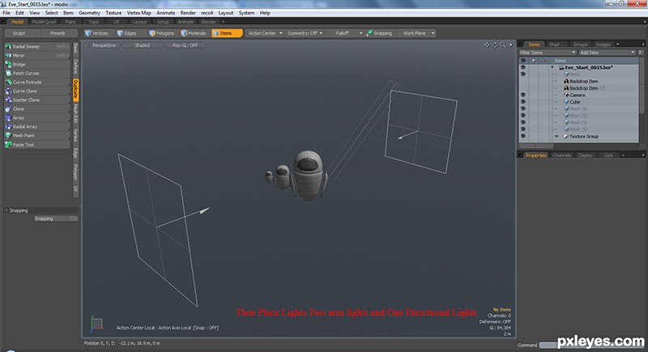Image resolution: width=648 pixels, height=352 pixels.
Task: Click the Presets button
Action: [58, 33]
